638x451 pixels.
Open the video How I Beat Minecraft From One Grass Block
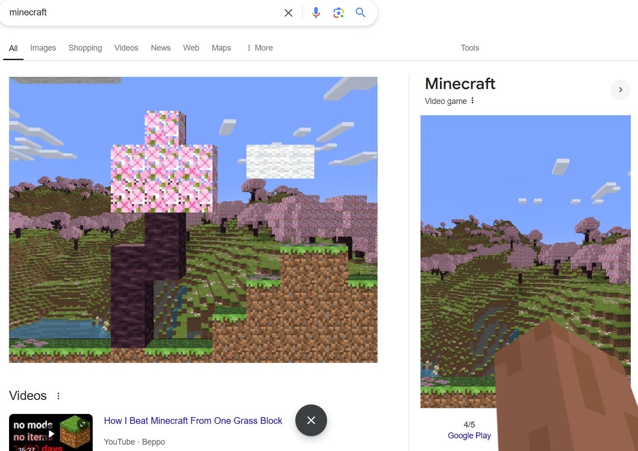[193, 420]
